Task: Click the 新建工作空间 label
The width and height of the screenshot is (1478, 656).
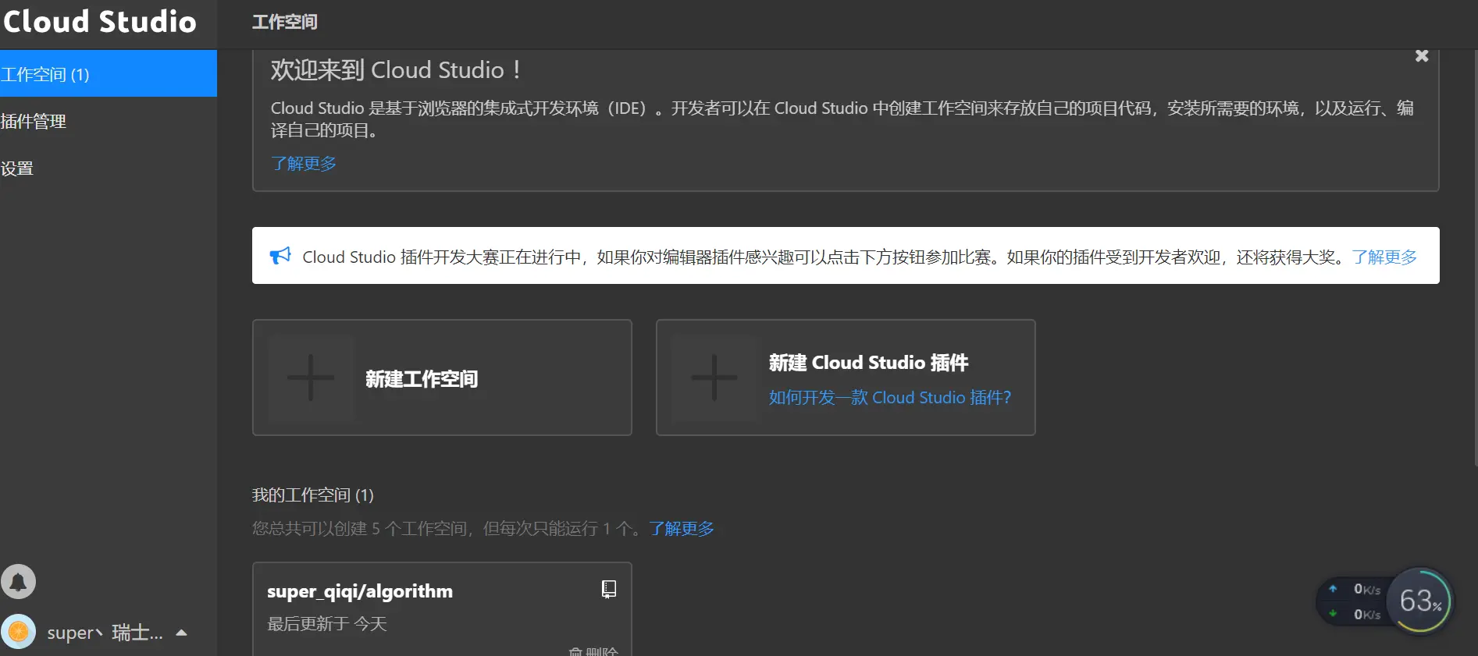Action: click(x=422, y=379)
